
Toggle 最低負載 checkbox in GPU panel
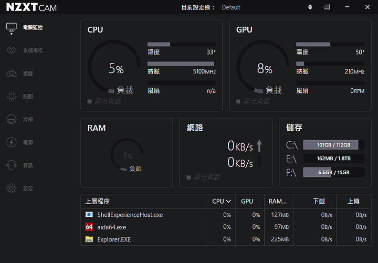238,101
